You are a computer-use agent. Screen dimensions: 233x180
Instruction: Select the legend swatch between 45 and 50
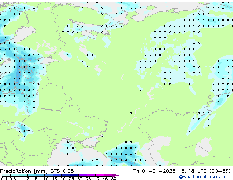[108, 175]
